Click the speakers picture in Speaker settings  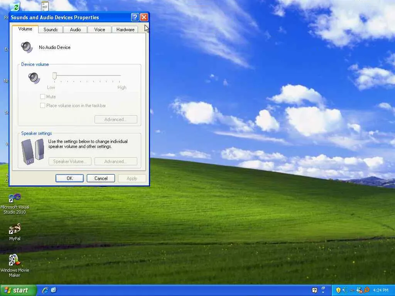33,151
